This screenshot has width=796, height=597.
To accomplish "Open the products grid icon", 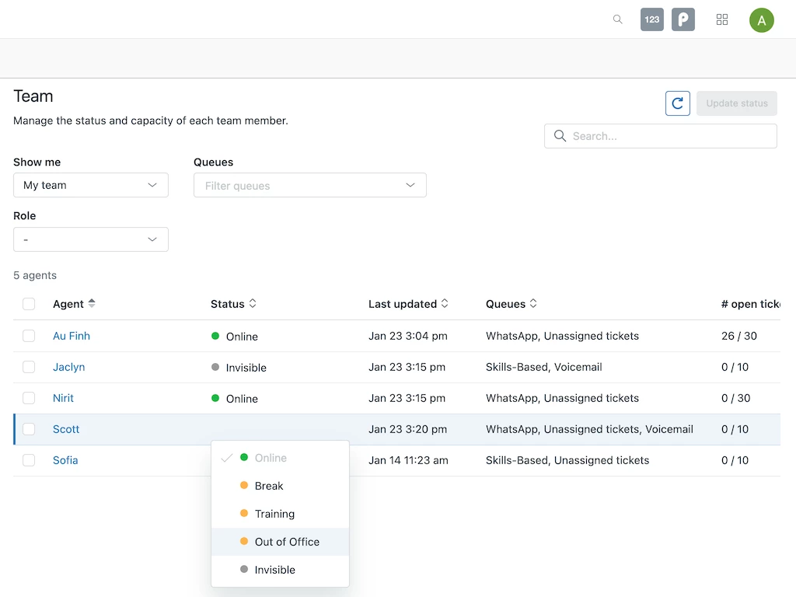I will tap(722, 19).
